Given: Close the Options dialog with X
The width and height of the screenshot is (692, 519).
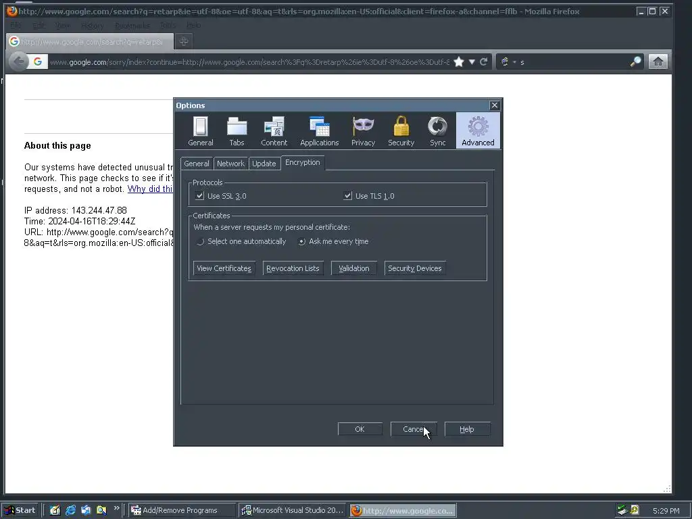Looking at the screenshot, I should 494,105.
